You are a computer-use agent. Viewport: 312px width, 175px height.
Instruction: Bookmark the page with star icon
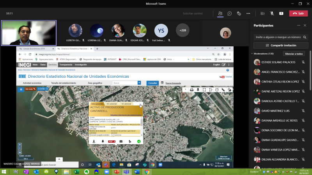[218, 54]
